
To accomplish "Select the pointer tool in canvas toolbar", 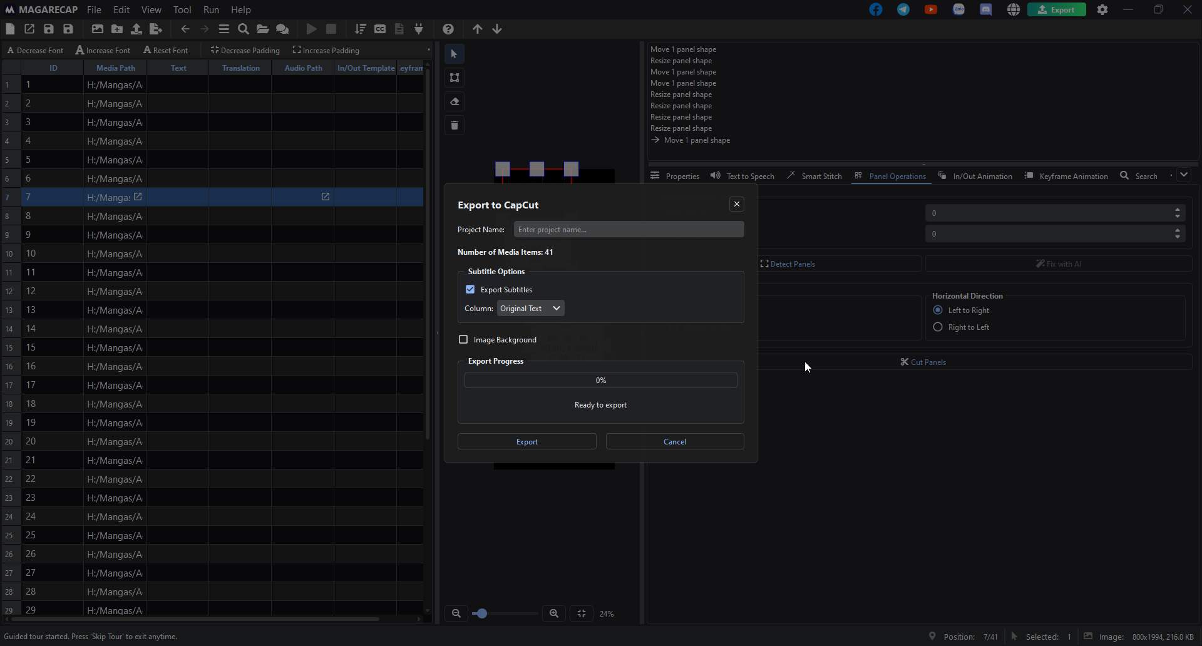I will (x=455, y=54).
